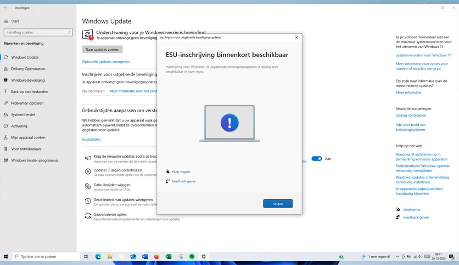Click the Feedback geven person icon in the dialog
Image resolution: width=459 pixels, height=265 pixels.
pos(167,181)
